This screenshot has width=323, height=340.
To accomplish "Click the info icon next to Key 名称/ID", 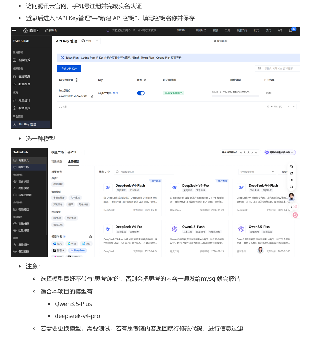I will pyautogui.click(x=76, y=80).
